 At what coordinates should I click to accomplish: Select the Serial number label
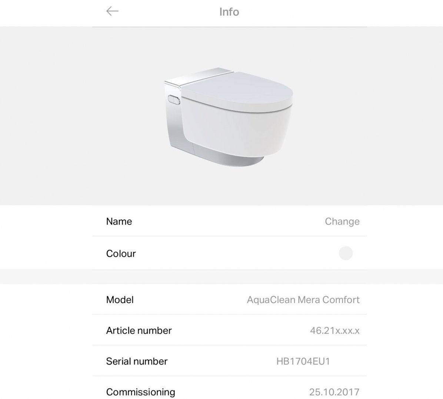[x=137, y=362]
